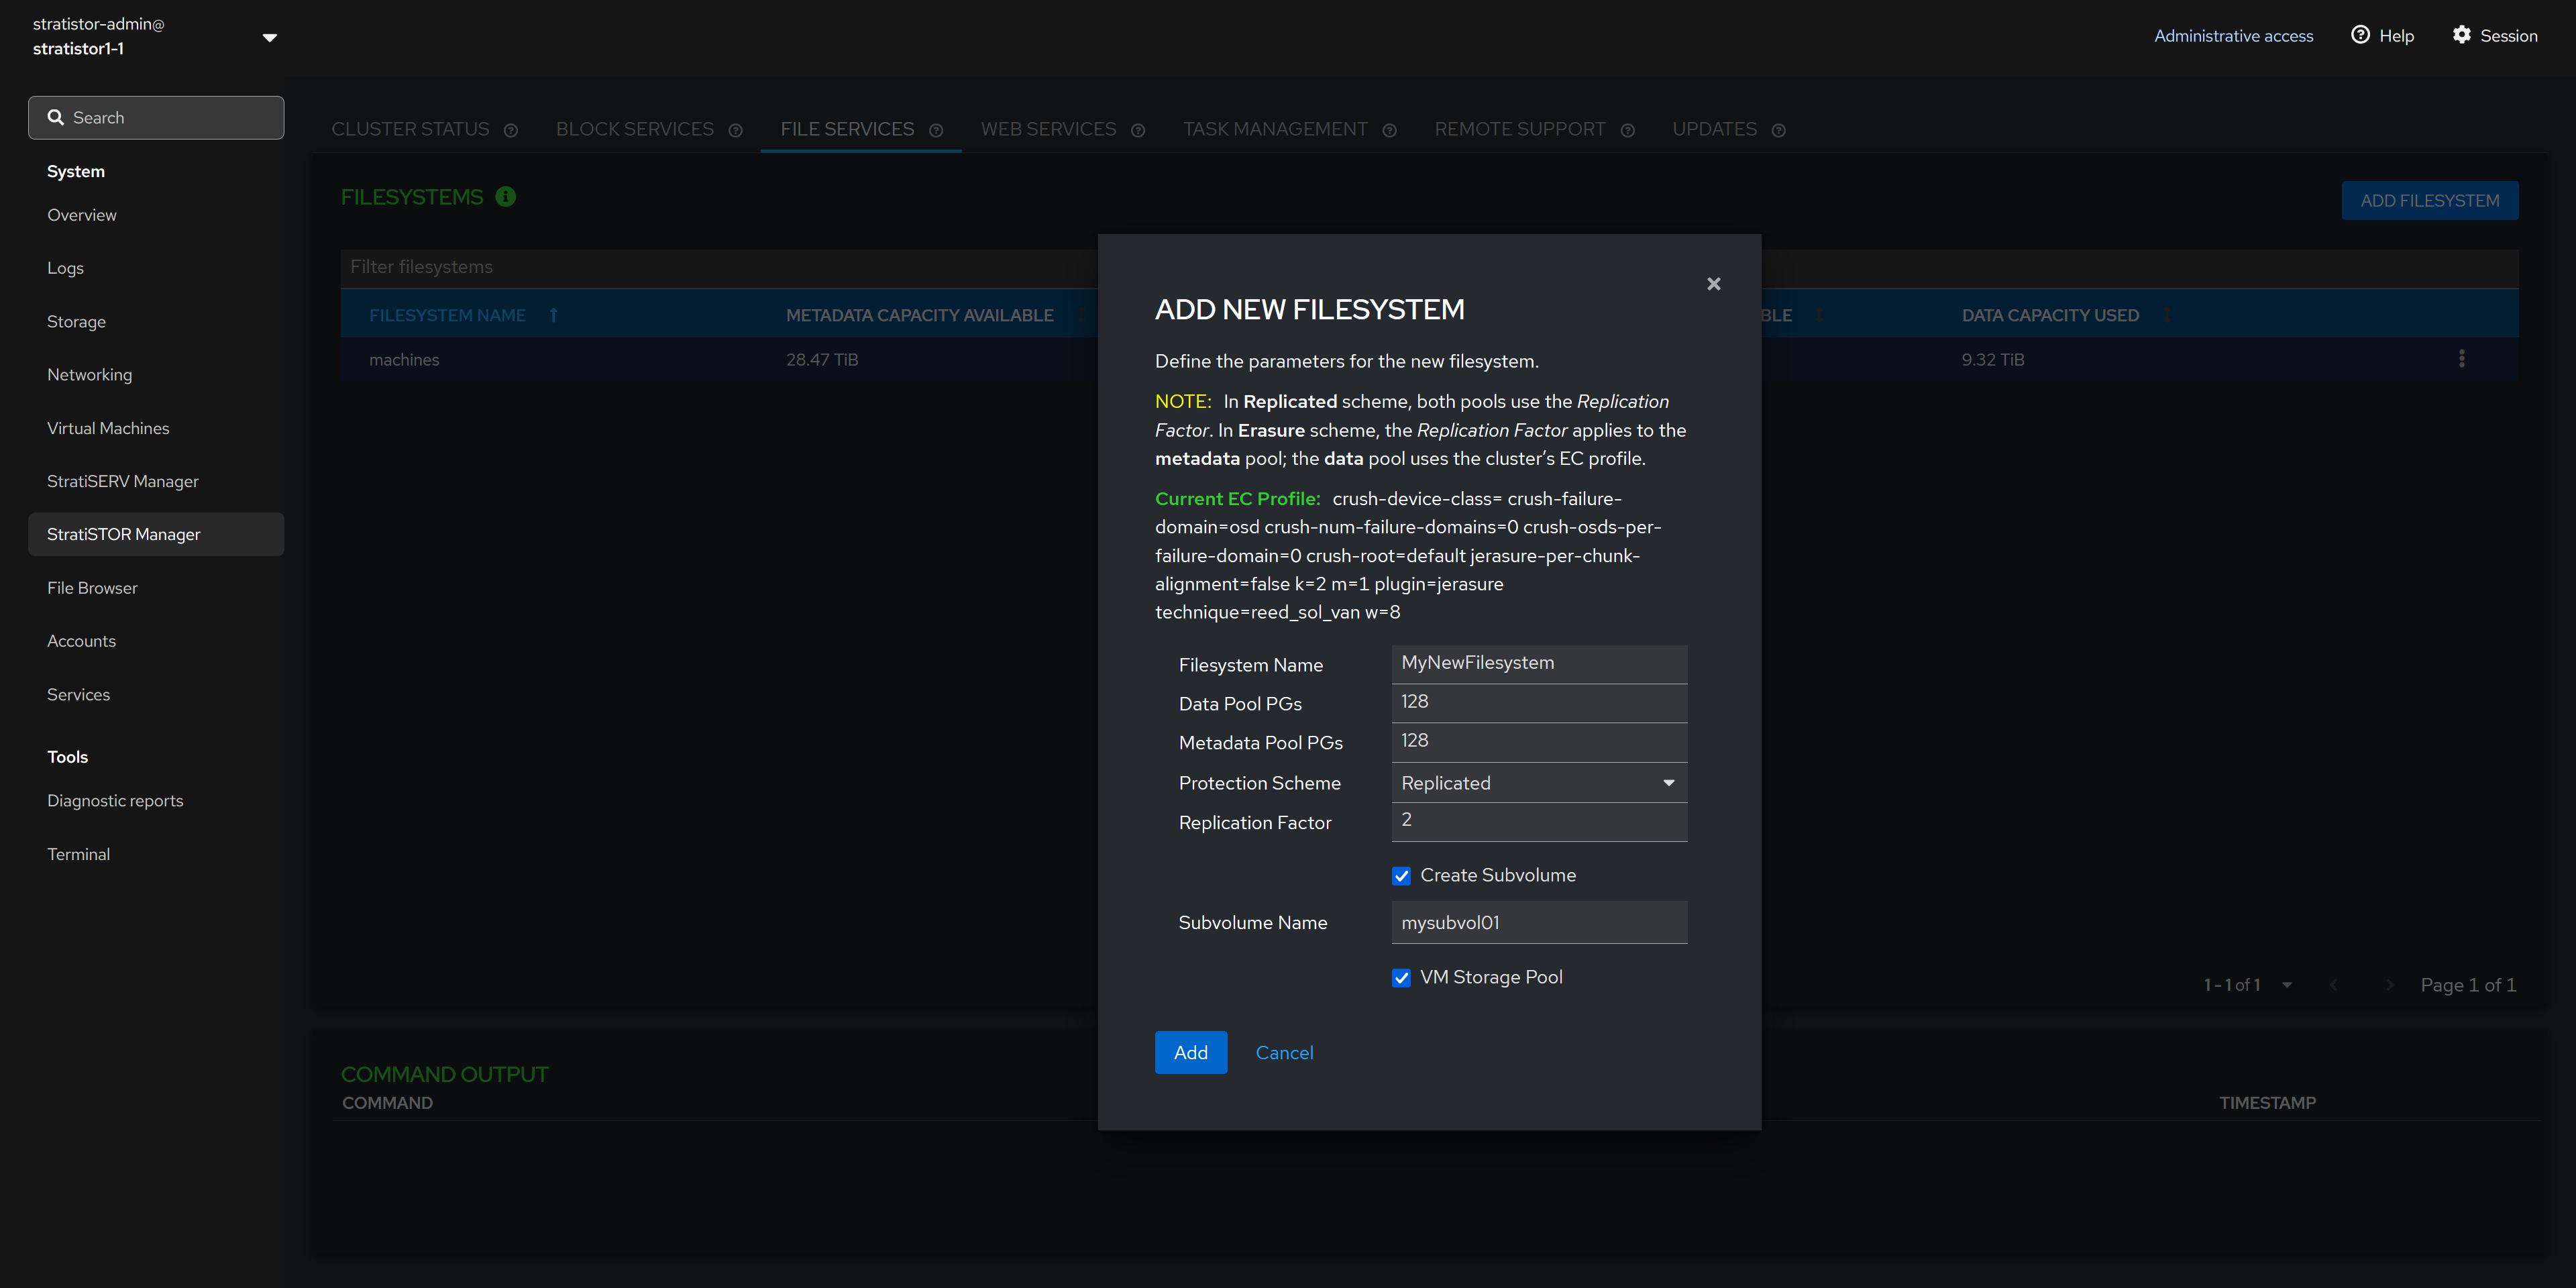Open StratiSERV Manager in the sidebar
The width and height of the screenshot is (2576, 1288).
pos(123,481)
